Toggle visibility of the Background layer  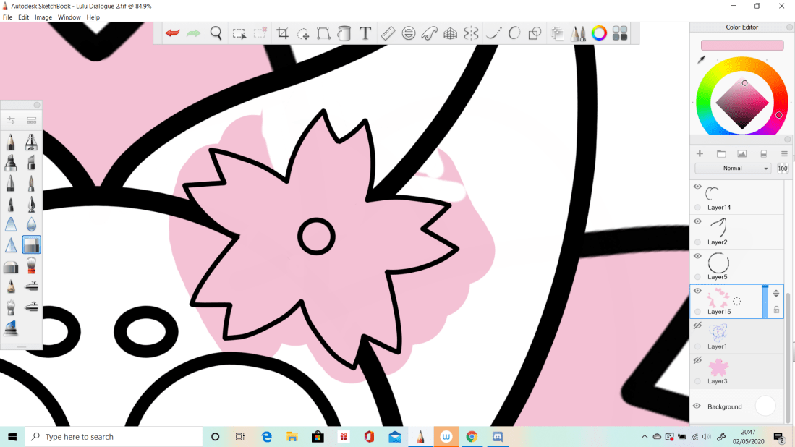point(697,406)
